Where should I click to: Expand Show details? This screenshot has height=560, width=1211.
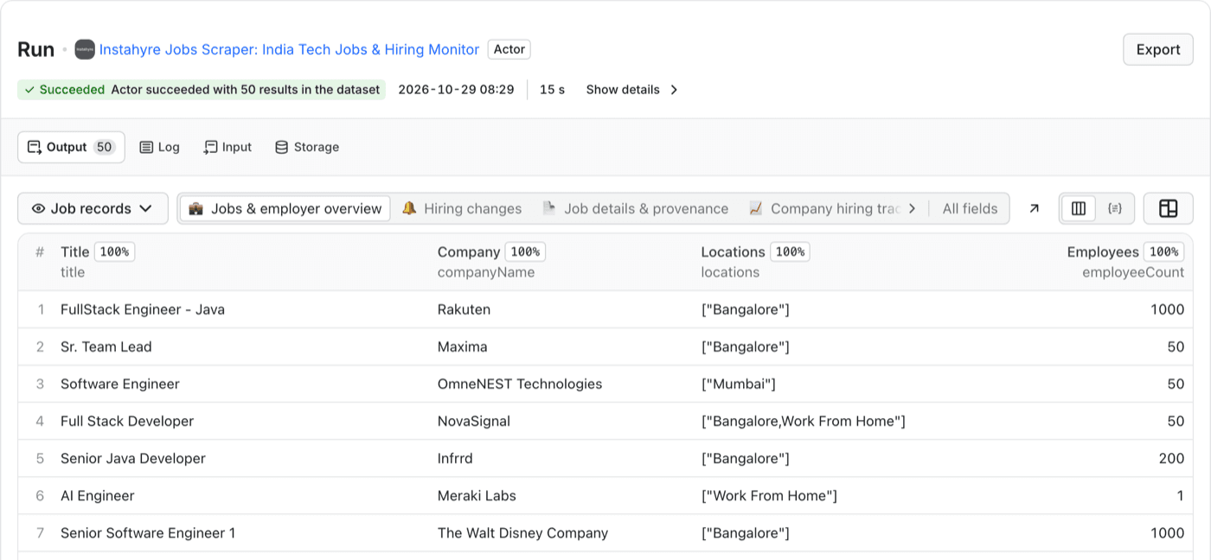(x=631, y=90)
